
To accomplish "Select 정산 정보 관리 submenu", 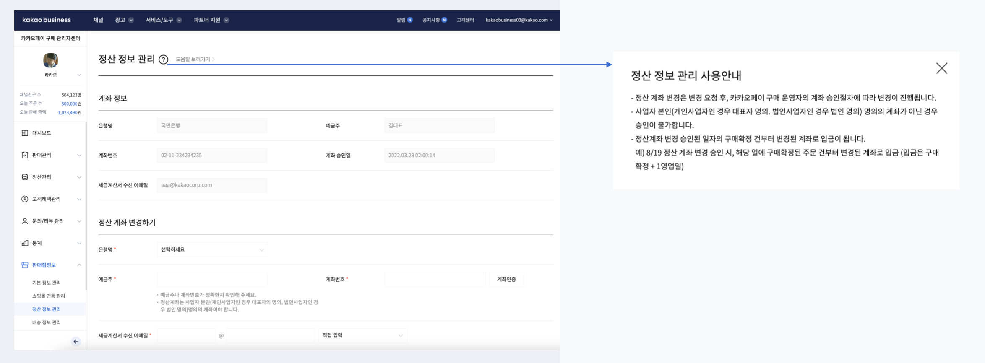I will click(x=47, y=309).
